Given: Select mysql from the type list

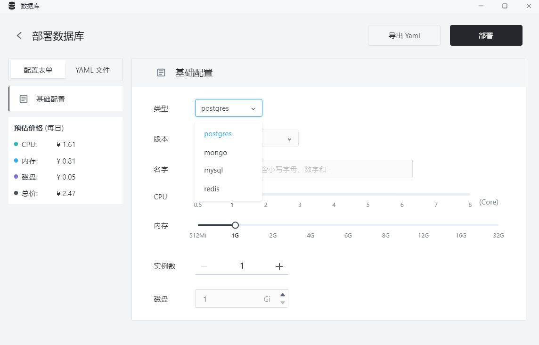Looking at the screenshot, I should [213, 170].
